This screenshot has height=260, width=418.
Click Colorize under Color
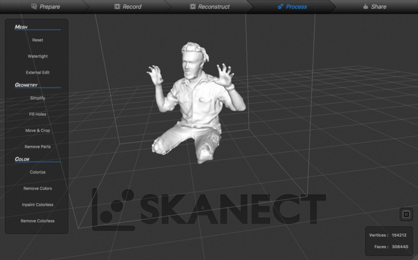point(38,172)
